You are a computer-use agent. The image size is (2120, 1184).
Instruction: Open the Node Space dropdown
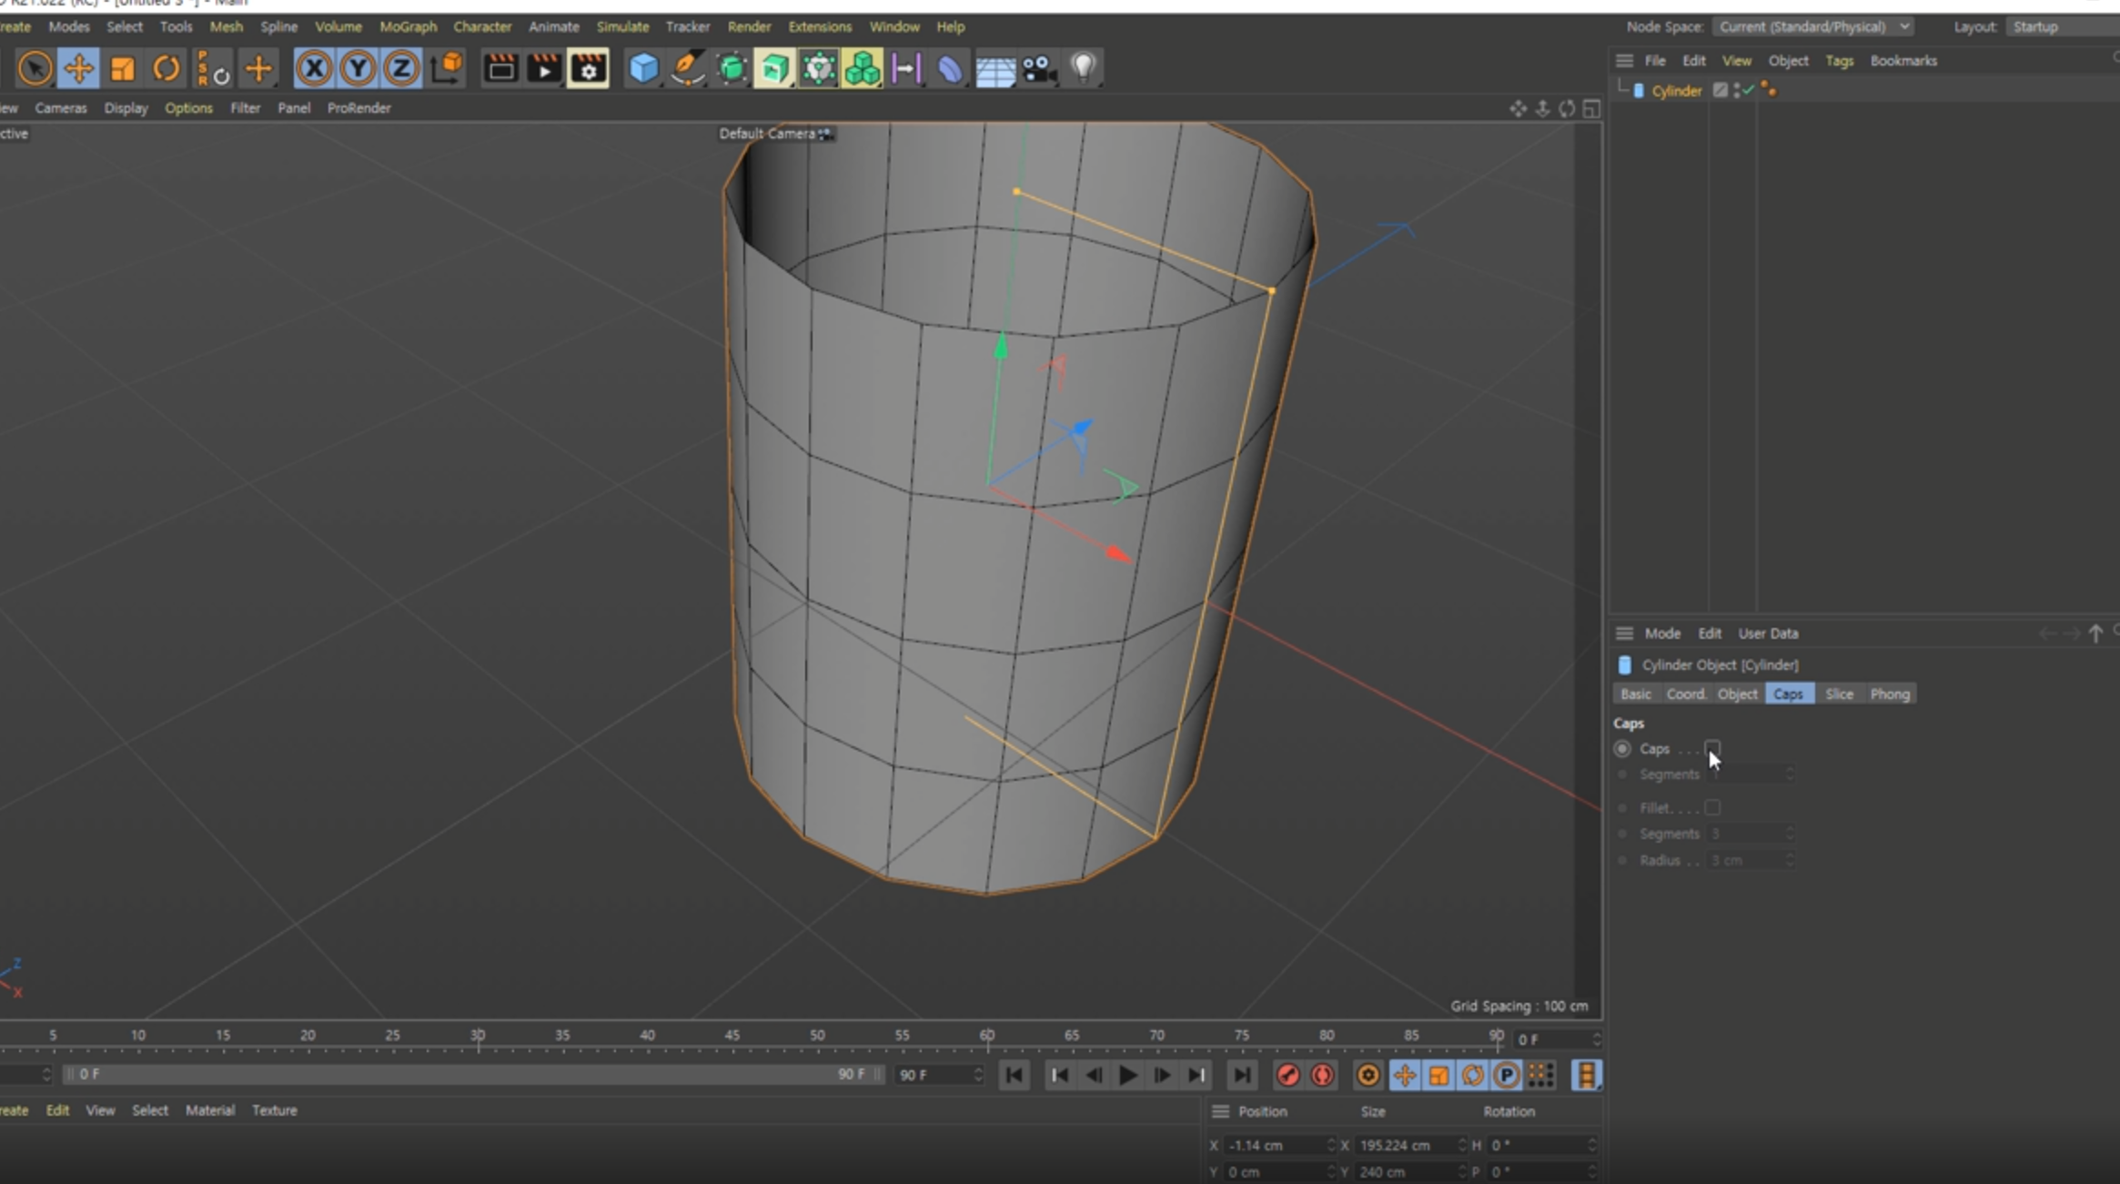1813,26
